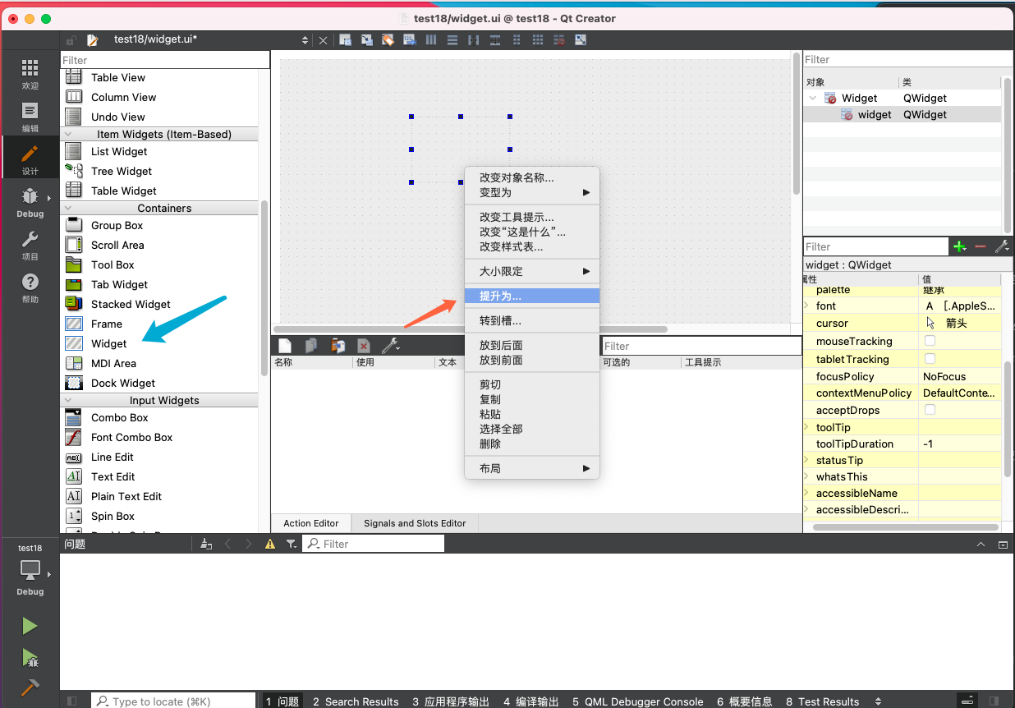Click red minus to remove property
This screenshot has width=1015, height=708.
coord(981,246)
